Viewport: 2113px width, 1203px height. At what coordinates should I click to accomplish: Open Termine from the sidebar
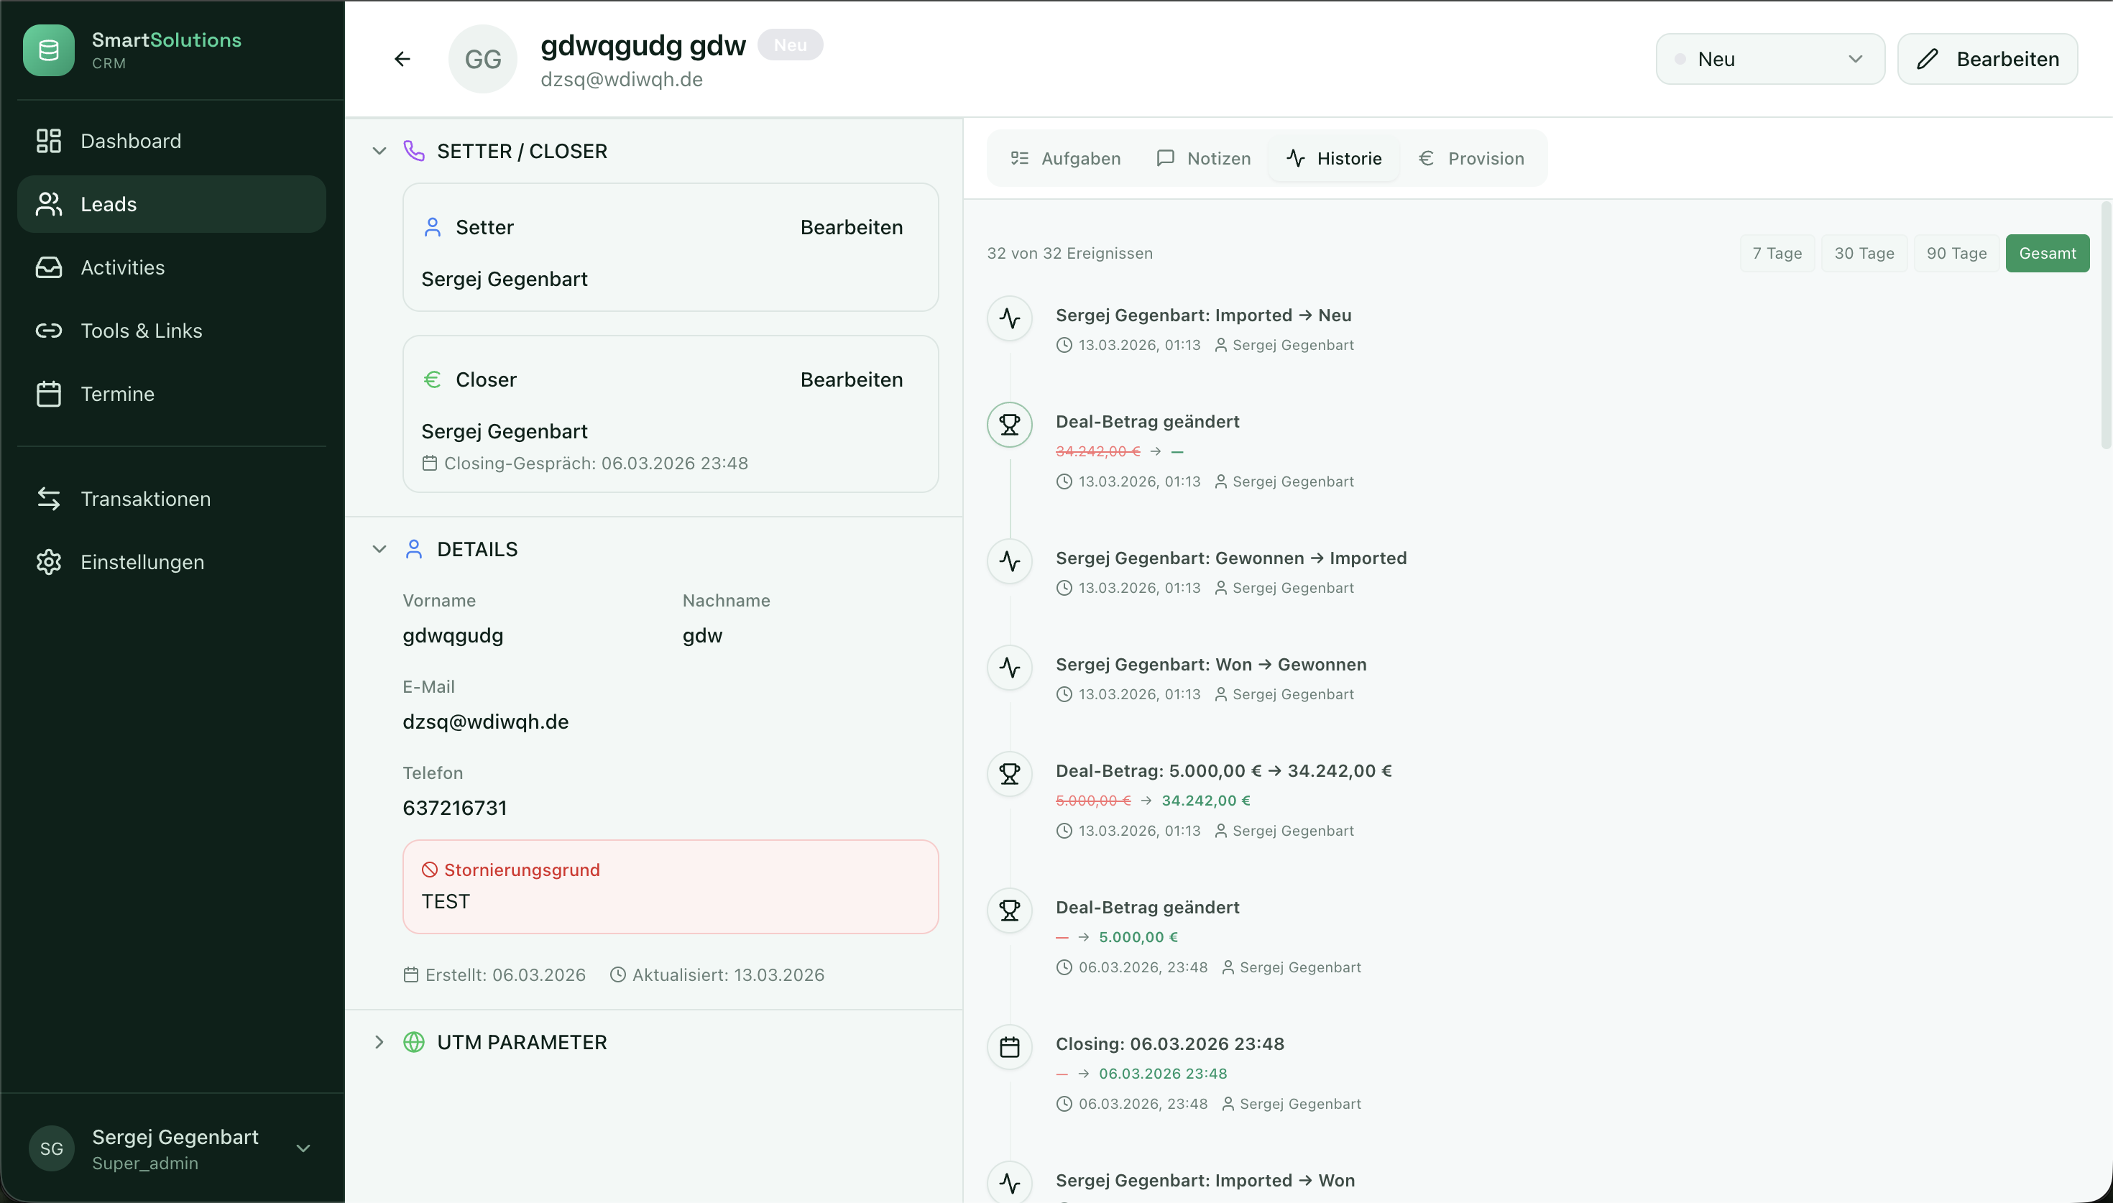117,393
